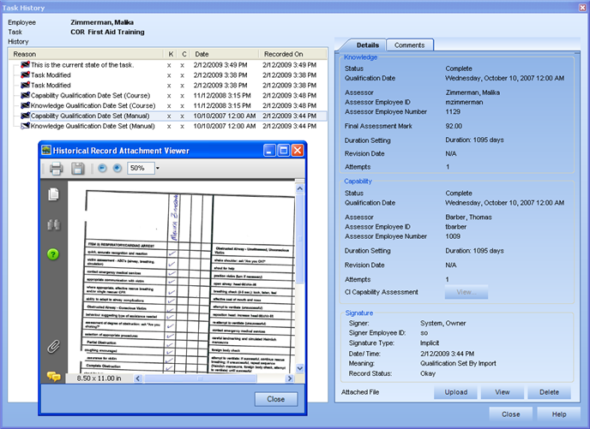The width and height of the screenshot is (590, 429).
Task: Minimize the Historical Record Attachment Viewer window
Action: click(x=269, y=151)
